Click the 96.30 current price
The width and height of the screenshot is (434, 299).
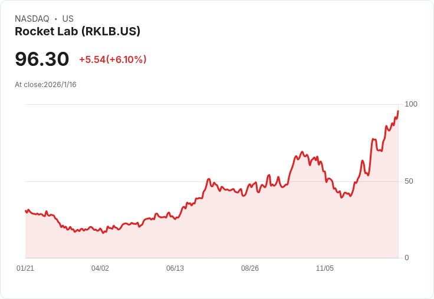(42, 59)
